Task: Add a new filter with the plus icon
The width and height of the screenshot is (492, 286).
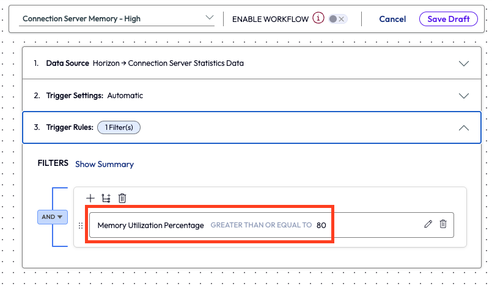Action: (x=90, y=198)
